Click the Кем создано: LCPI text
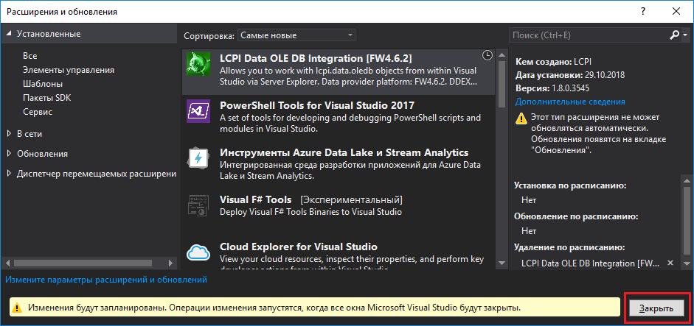The width and height of the screenshot is (694, 326). (553, 61)
